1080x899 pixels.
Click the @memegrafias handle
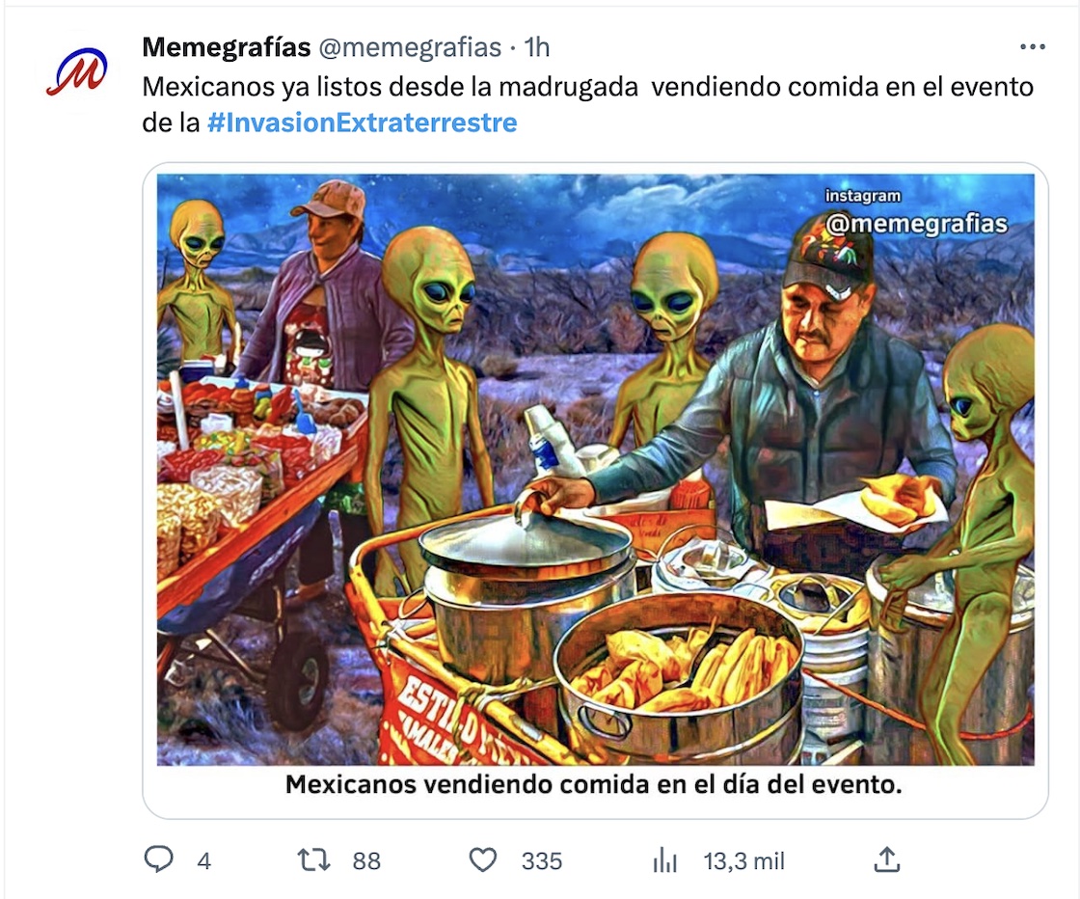click(410, 47)
